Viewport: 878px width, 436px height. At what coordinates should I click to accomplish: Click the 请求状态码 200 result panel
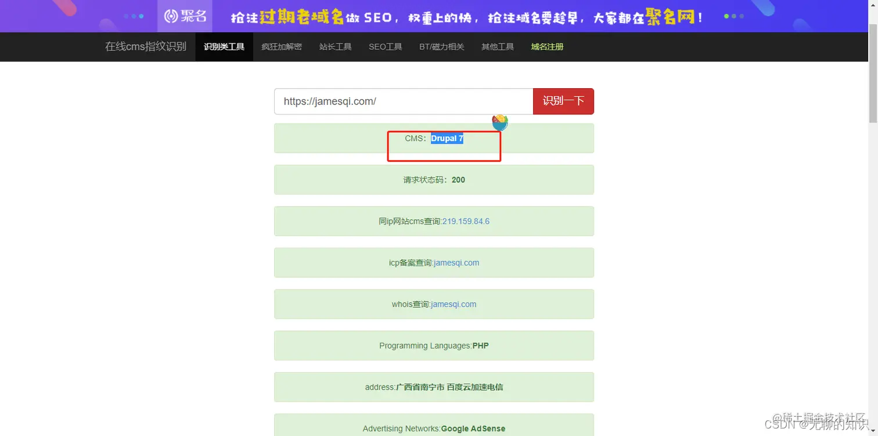433,180
